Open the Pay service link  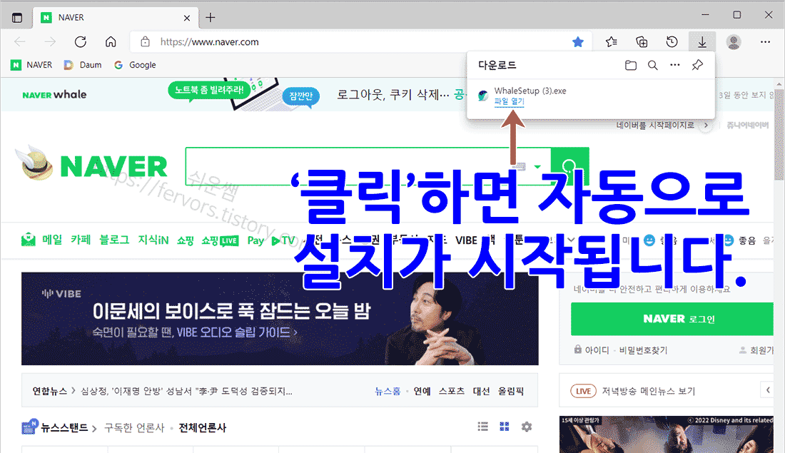coord(255,240)
